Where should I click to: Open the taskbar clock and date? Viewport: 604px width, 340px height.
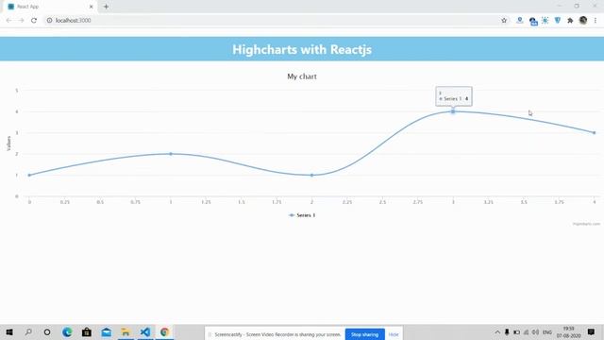568,331
